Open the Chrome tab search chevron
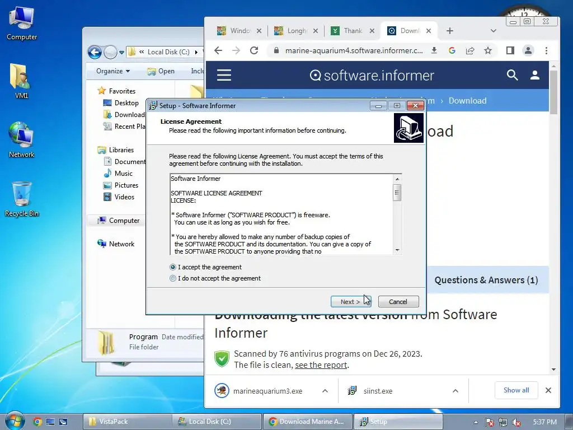This screenshot has width=573, height=430. (494, 31)
